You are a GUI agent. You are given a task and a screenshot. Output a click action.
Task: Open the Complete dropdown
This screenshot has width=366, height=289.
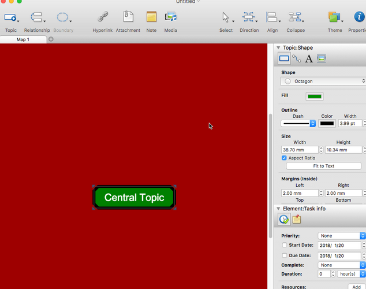coord(341,265)
